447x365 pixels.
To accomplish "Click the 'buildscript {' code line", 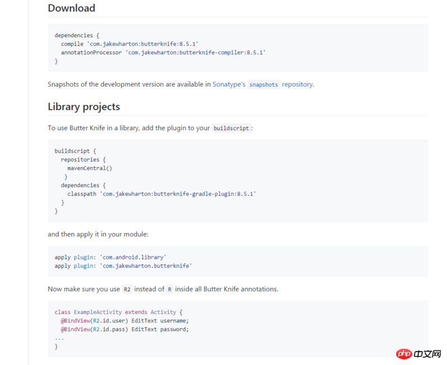I will click(x=75, y=151).
